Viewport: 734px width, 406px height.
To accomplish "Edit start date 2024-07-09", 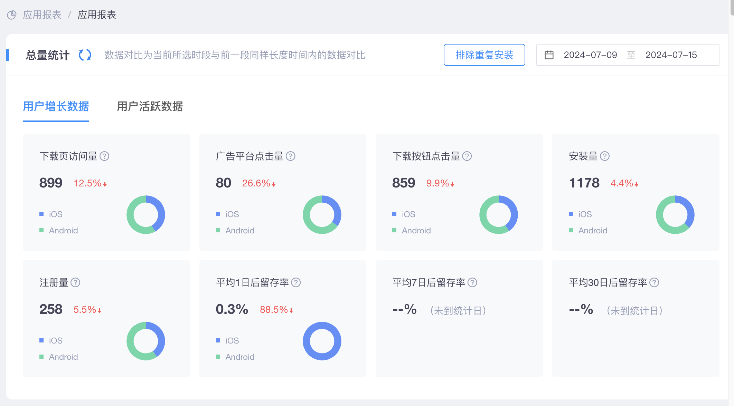I will coord(590,55).
